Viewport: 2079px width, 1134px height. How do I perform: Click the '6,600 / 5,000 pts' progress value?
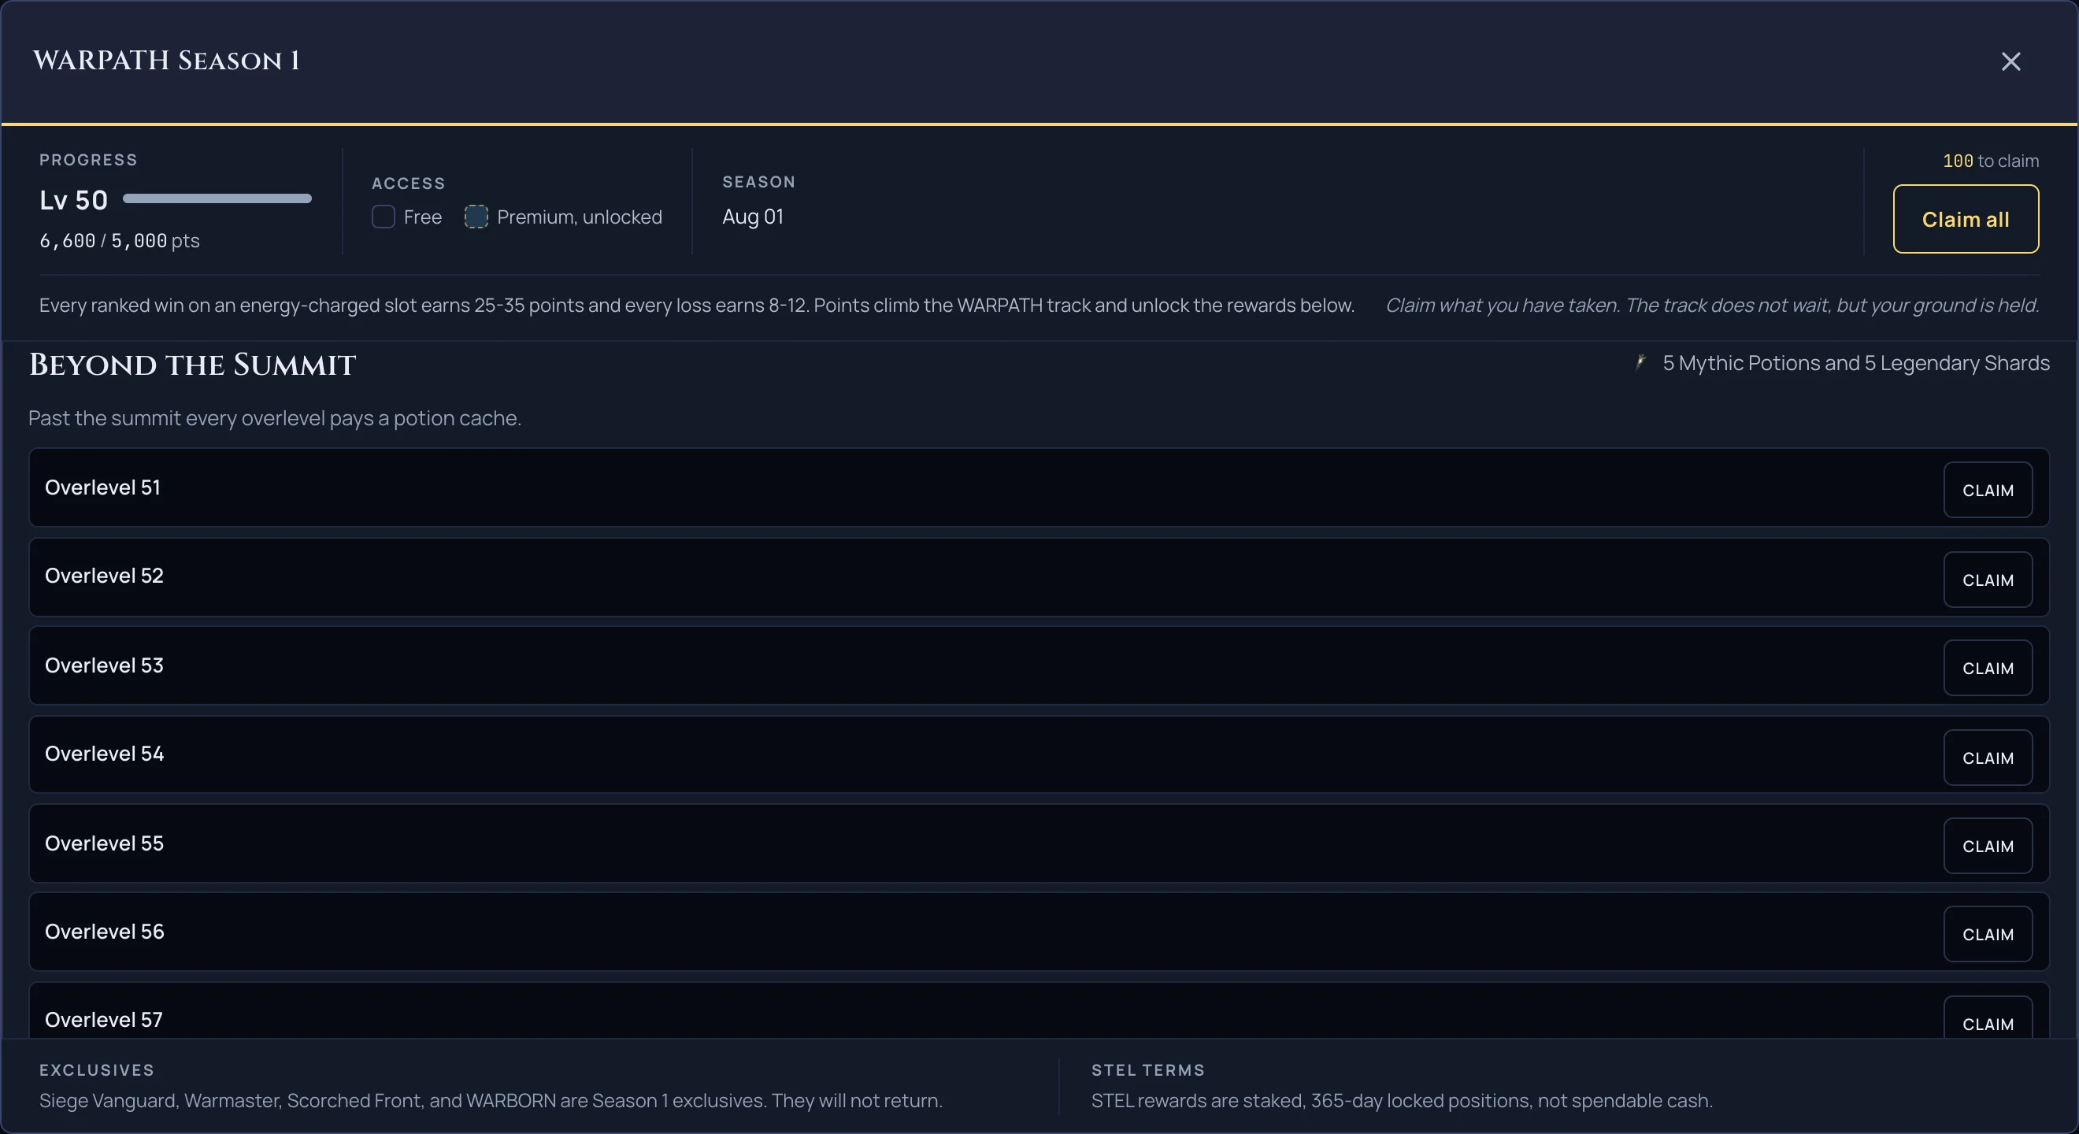pos(120,240)
